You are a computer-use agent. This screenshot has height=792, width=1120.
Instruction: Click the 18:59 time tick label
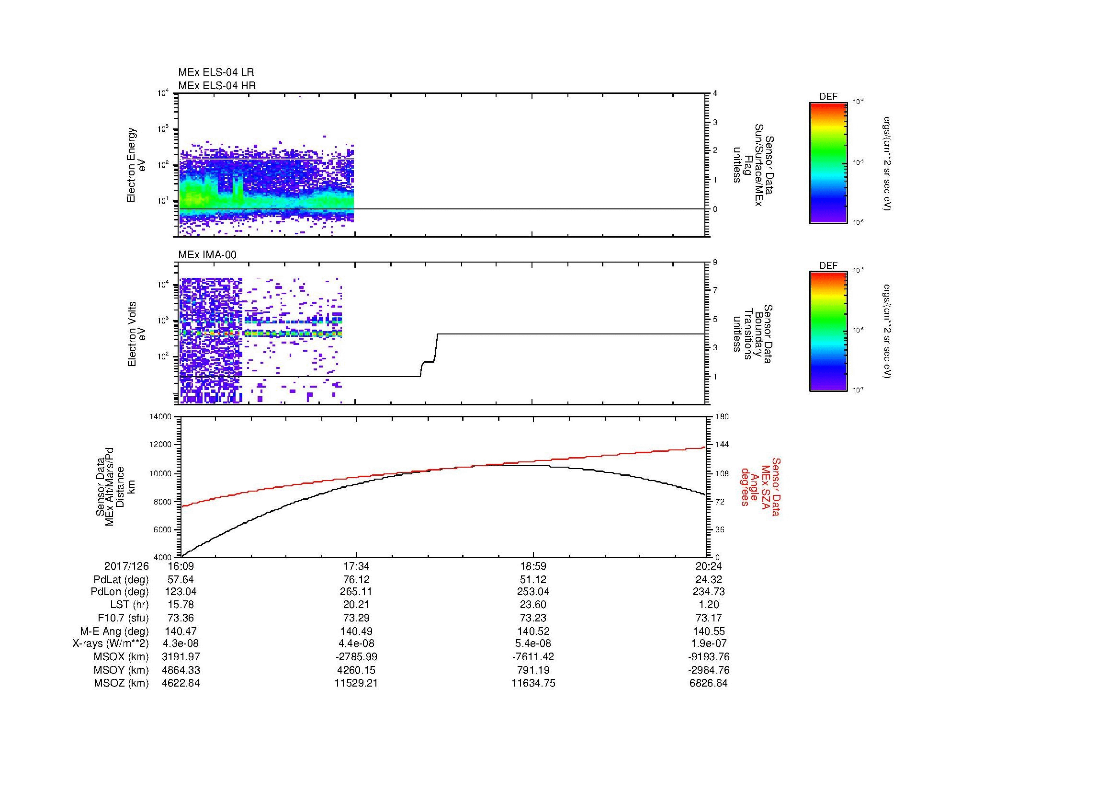tap(533, 566)
